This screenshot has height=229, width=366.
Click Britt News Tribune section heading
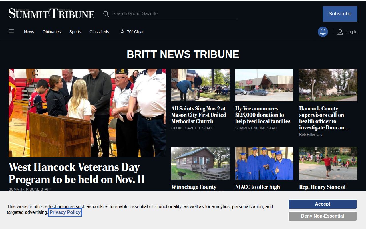point(183,54)
